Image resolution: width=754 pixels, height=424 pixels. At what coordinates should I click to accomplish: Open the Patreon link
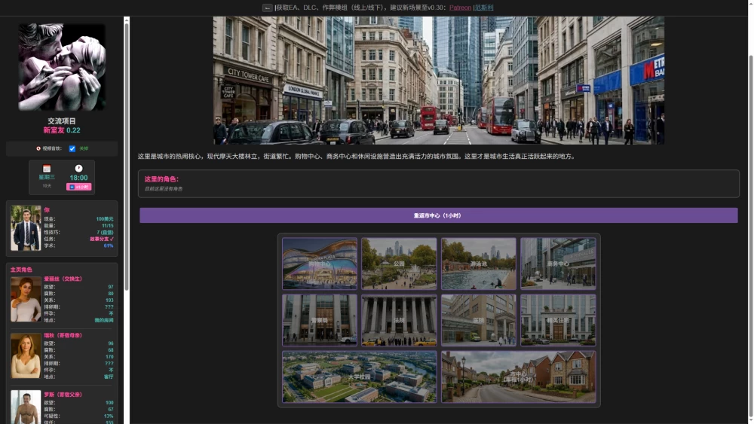click(460, 8)
